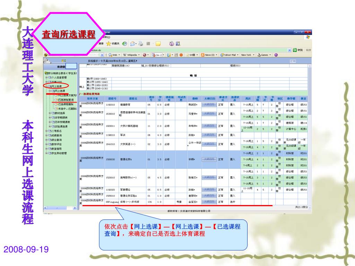Click the Print icon in the toolbar

pos(141,44)
